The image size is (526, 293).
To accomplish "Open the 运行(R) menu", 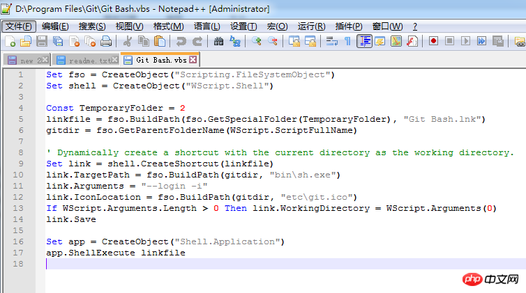I will [311, 26].
